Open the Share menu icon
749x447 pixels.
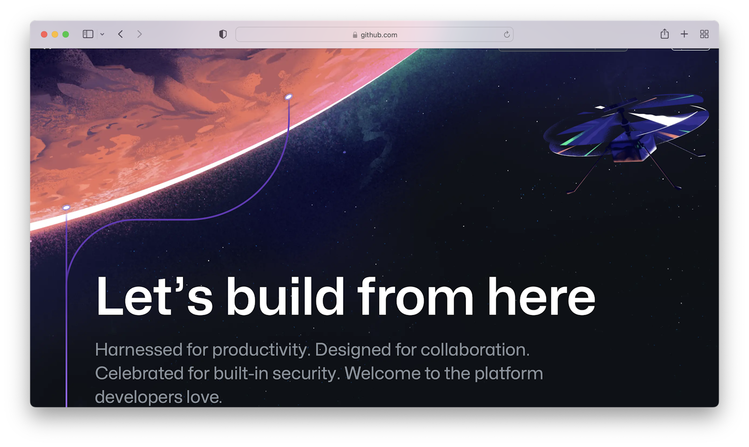coord(665,34)
